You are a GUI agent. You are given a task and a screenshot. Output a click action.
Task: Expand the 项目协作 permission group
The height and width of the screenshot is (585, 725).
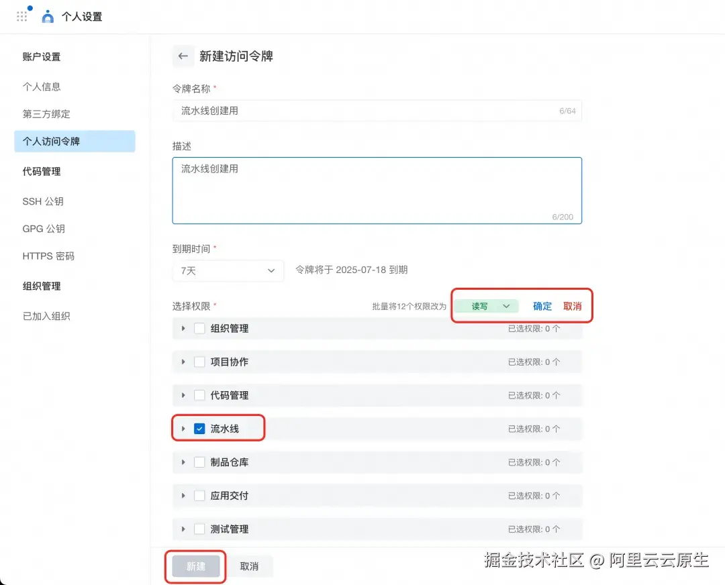point(183,362)
